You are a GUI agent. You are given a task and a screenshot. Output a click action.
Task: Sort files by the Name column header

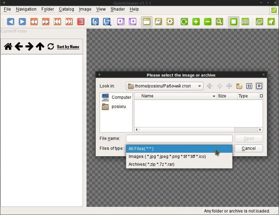[x=175, y=96]
